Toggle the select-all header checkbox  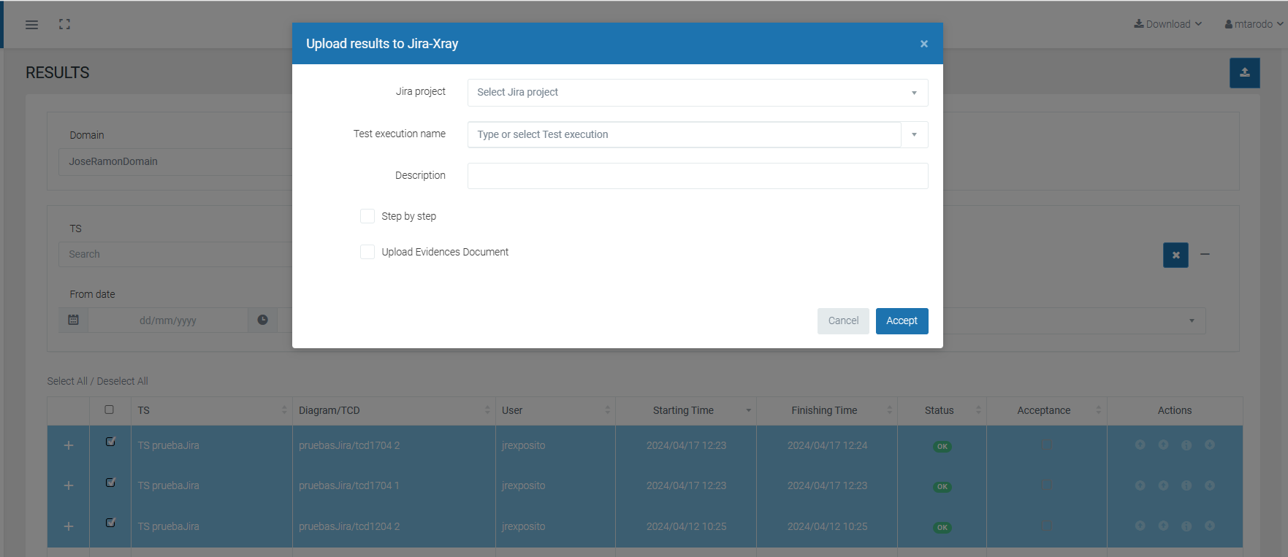pyautogui.click(x=110, y=410)
